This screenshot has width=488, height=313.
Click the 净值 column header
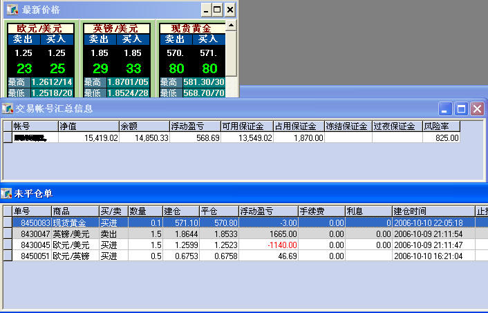click(x=88, y=126)
